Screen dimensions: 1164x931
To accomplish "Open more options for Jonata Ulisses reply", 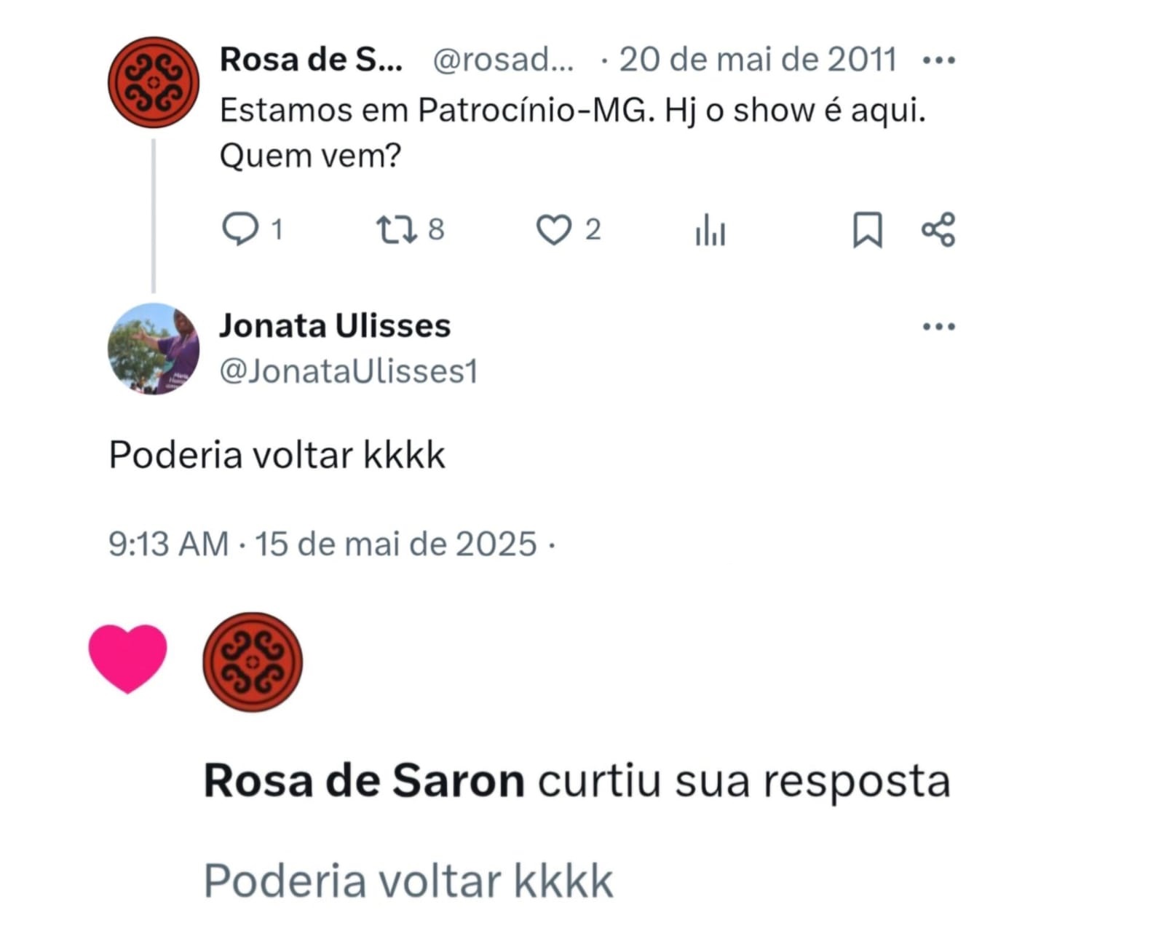I will pos(938,326).
